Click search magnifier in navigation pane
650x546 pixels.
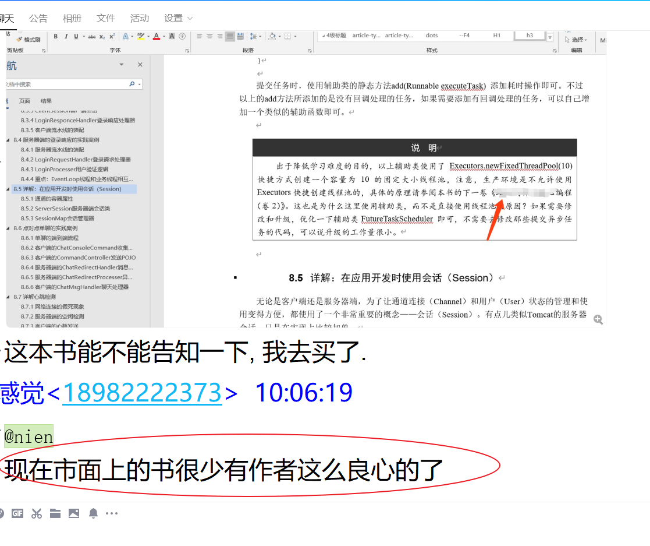coord(132,84)
